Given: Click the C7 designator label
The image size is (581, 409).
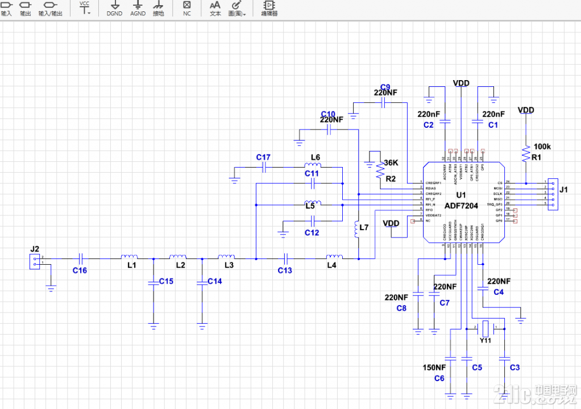Looking at the screenshot, I should coord(444,303).
